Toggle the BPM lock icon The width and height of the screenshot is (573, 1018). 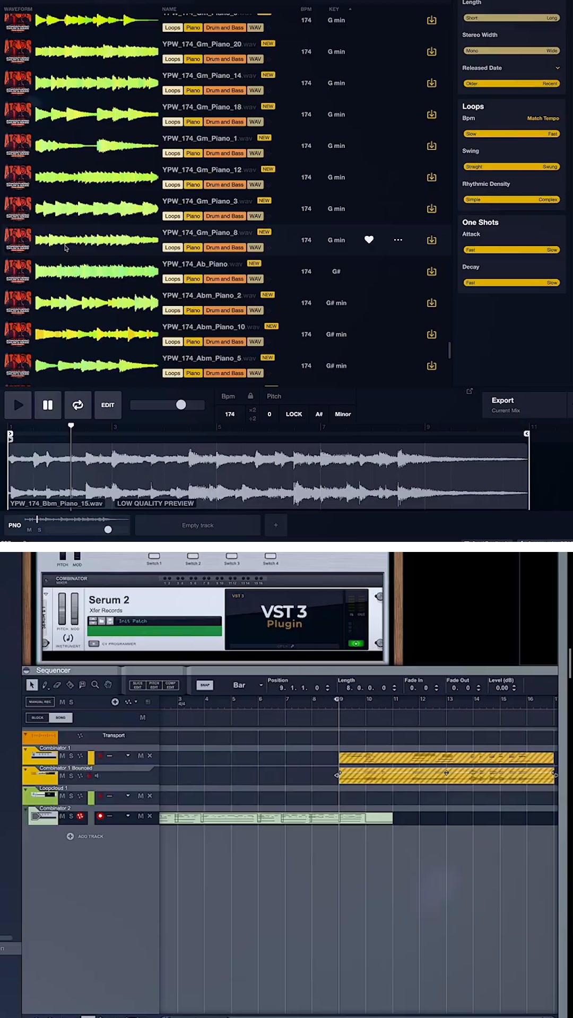click(x=250, y=396)
